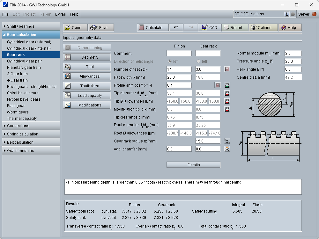Toggle the green lock for Profile shift coefficient
The image size is (319, 239).
(x=227, y=85)
